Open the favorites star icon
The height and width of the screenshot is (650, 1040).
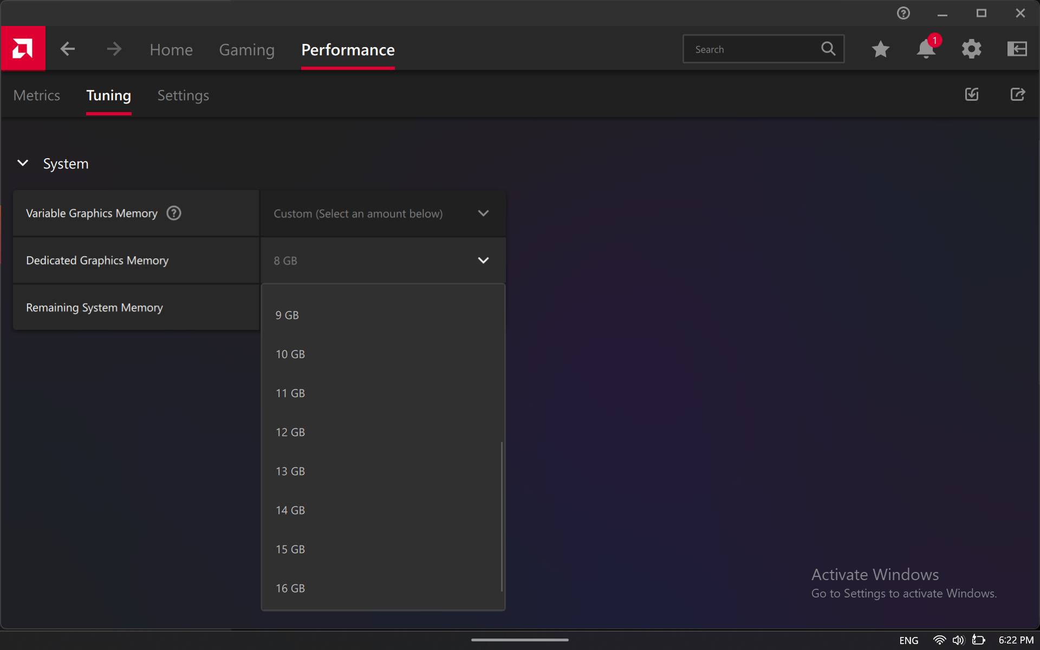[880, 49]
